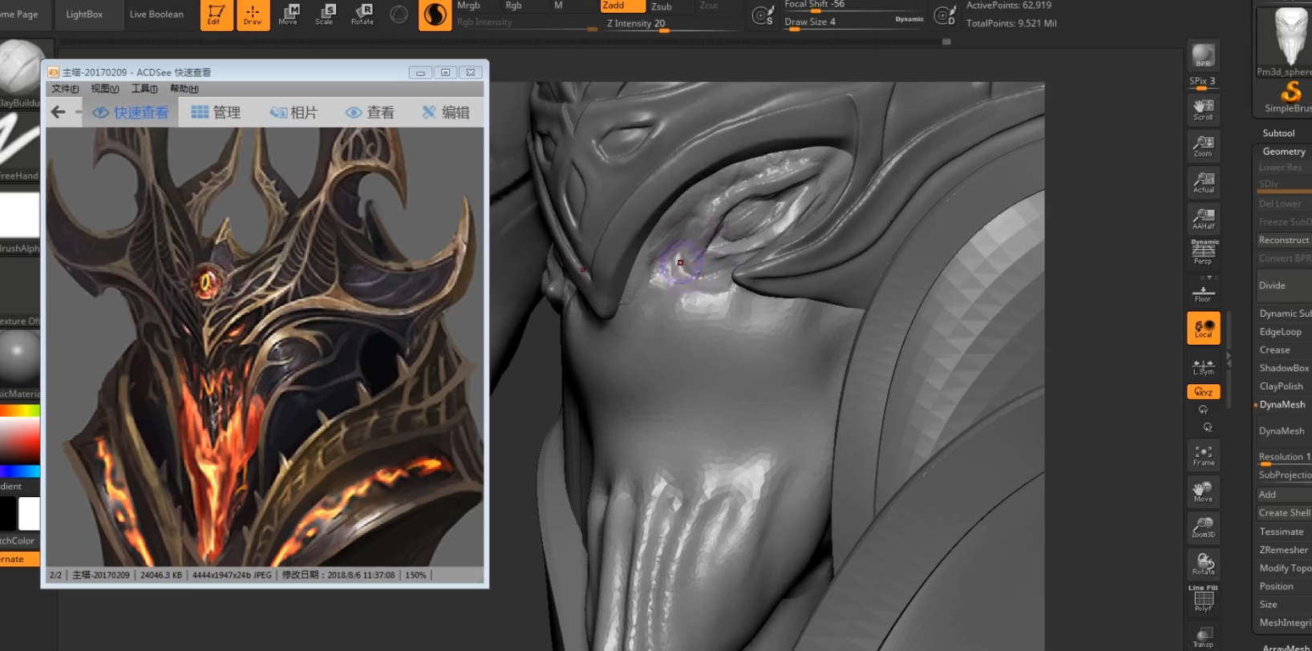Expand the Subtool palette section

1278,133
